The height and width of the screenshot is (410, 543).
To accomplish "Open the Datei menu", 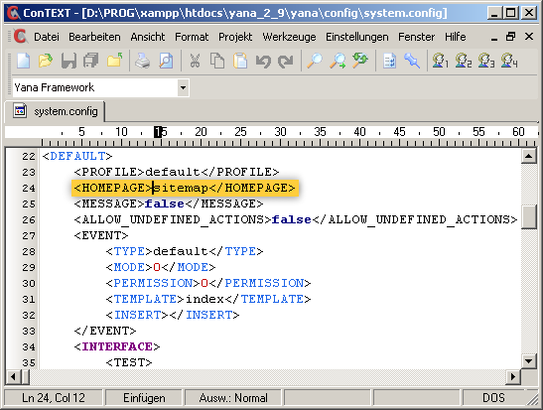I will (47, 37).
